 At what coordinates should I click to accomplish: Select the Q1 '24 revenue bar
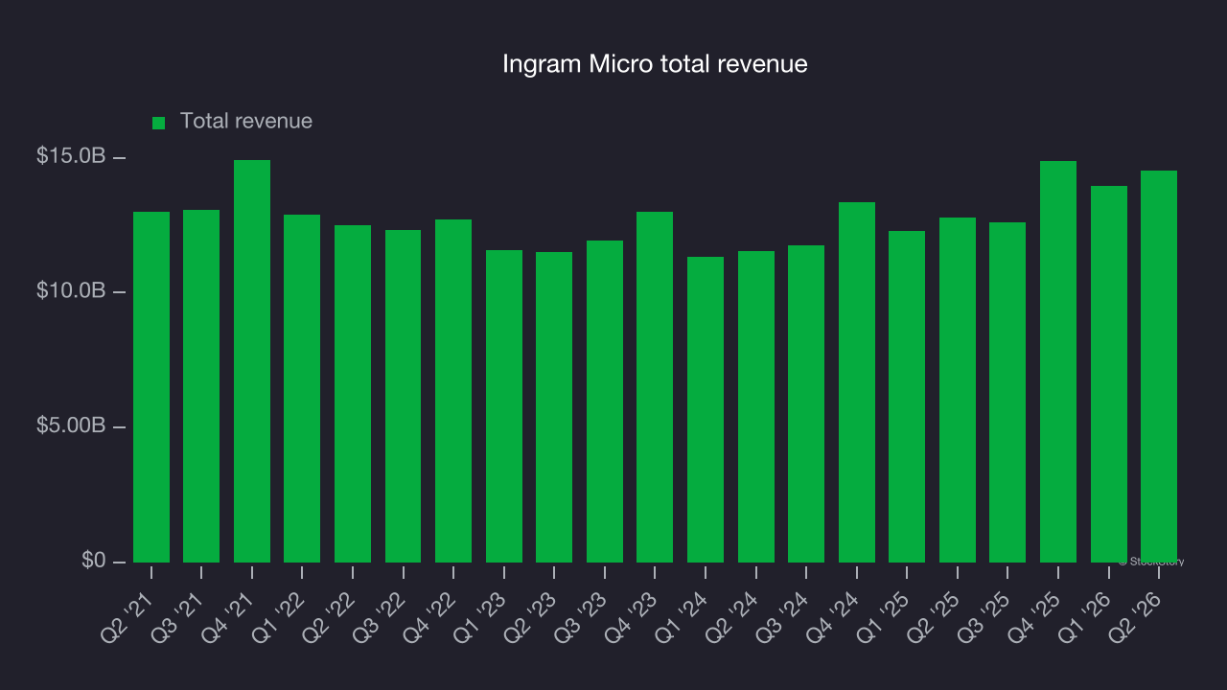click(706, 409)
